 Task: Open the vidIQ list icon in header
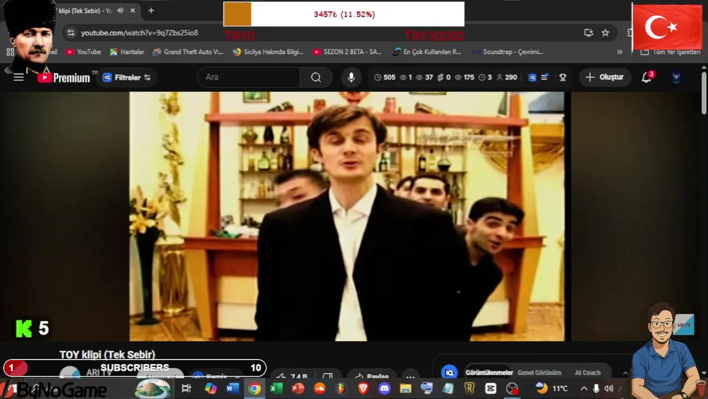545,77
